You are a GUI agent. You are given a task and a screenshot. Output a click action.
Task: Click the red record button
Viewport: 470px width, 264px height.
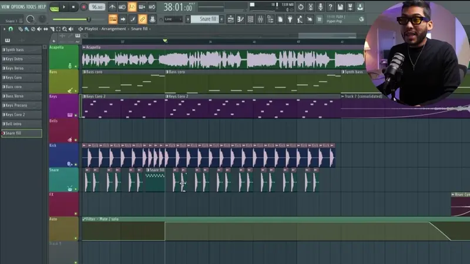pyautogui.click(x=83, y=7)
